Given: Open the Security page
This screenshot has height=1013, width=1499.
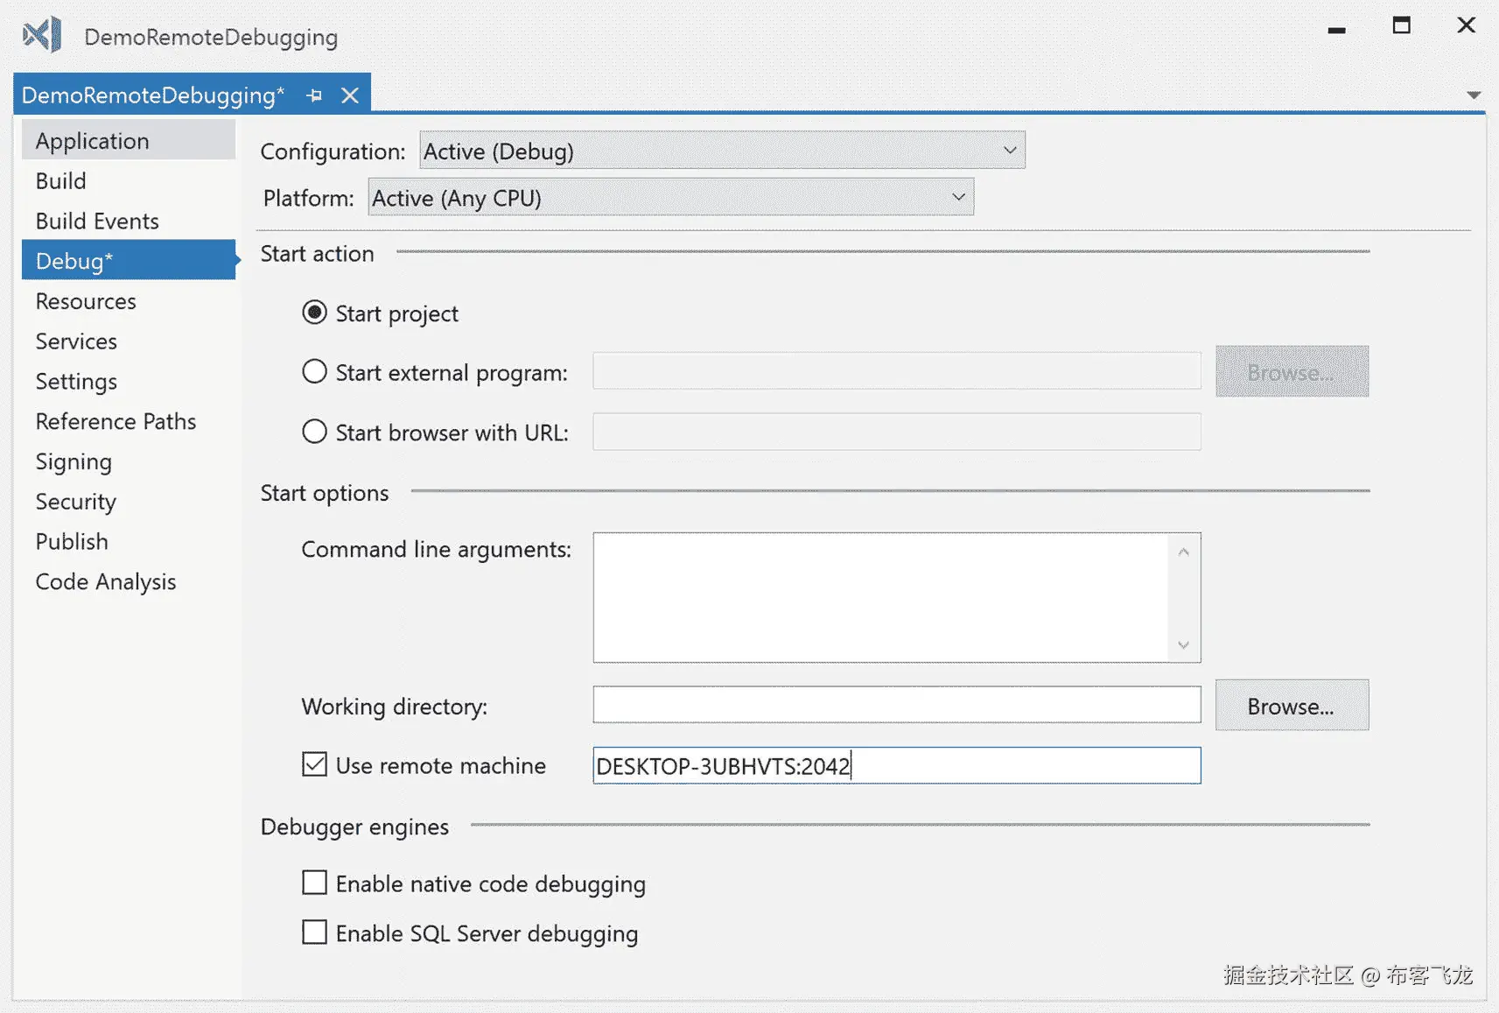Looking at the screenshot, I should click(129, 501).
